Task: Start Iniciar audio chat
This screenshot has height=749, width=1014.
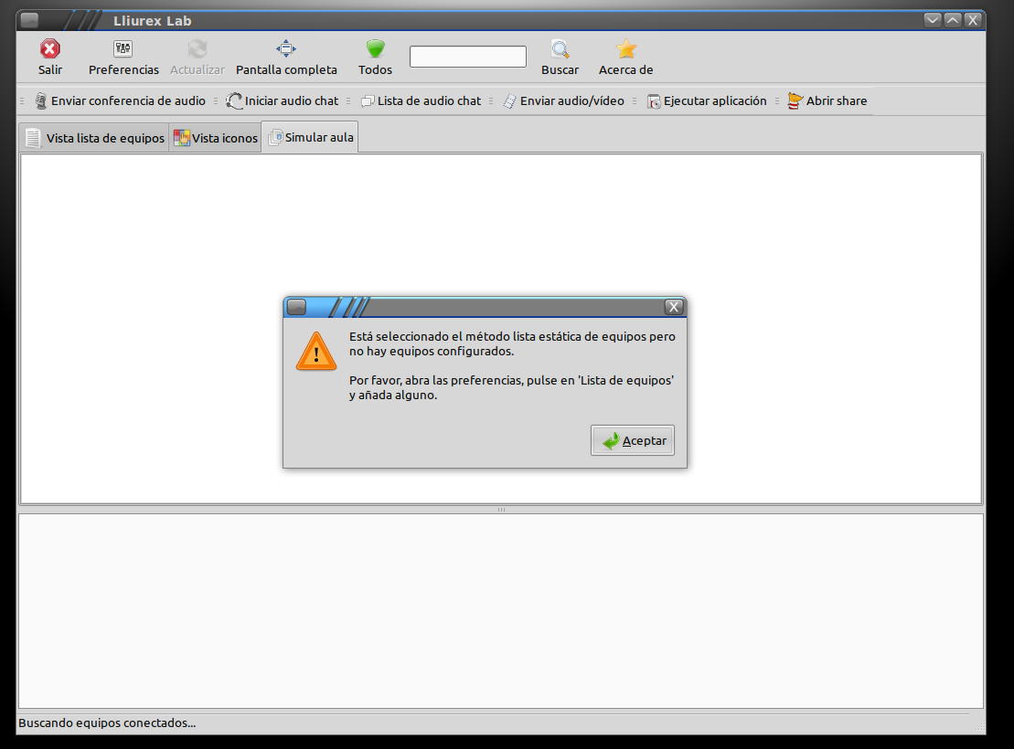Action: [283, 100]
